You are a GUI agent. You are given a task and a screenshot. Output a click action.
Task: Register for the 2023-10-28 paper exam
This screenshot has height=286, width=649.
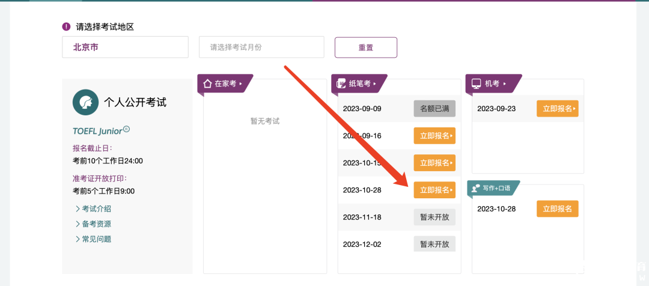pos(434,190)
